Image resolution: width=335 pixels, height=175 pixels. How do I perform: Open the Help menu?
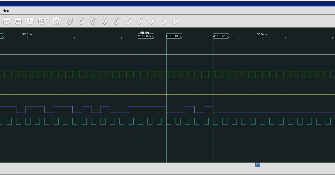click(6, 10)
